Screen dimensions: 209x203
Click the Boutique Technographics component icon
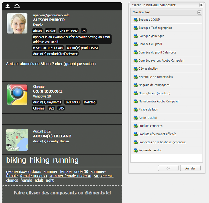136,28
